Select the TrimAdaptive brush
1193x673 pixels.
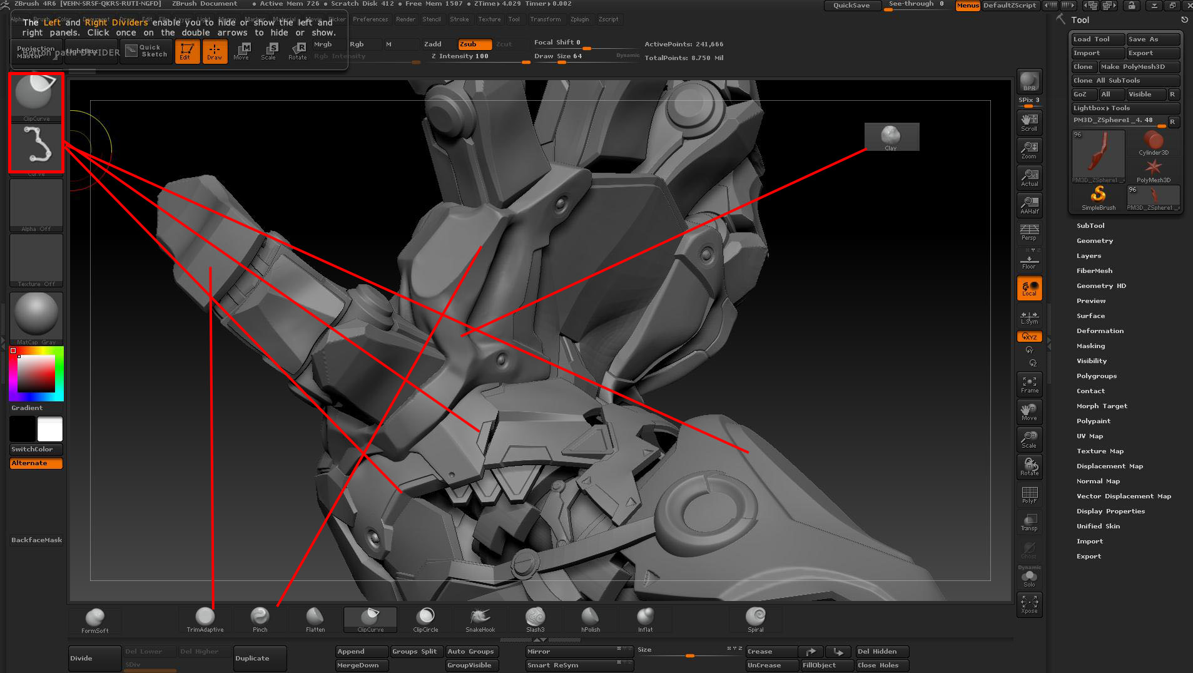[x=205, y=619]
